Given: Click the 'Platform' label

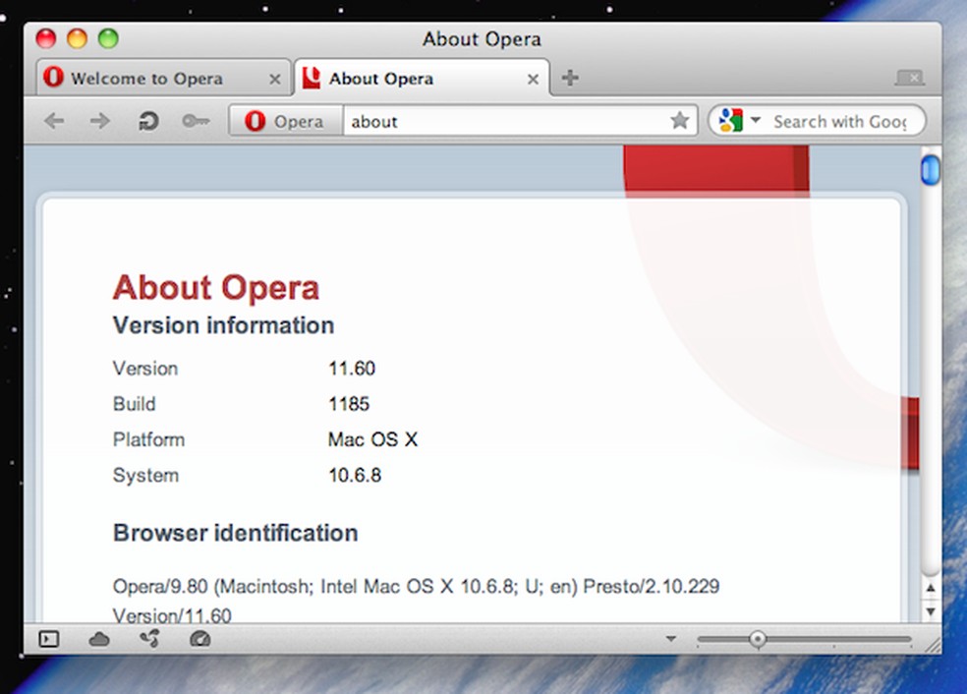Looking at the screenshot, I should 148,439.
